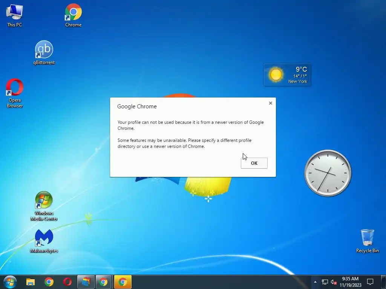Launch Opera from the taskbar

click(x=67, y=282)
